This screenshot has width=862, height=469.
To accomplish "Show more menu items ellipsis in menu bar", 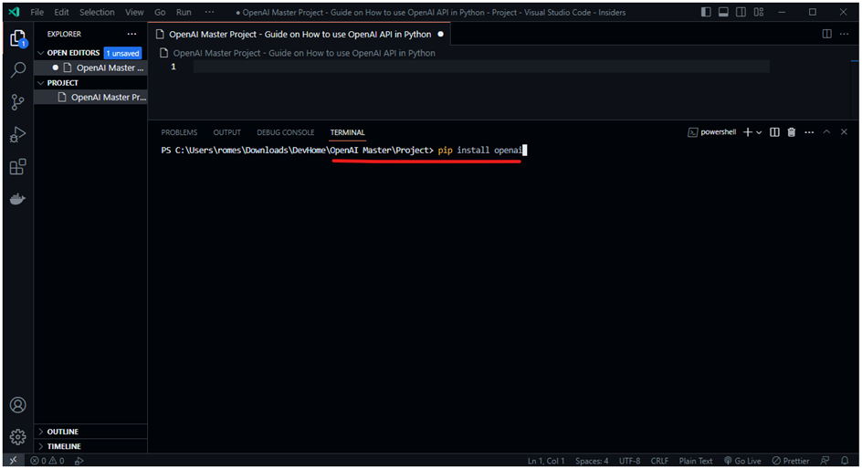I will point(209,12).
